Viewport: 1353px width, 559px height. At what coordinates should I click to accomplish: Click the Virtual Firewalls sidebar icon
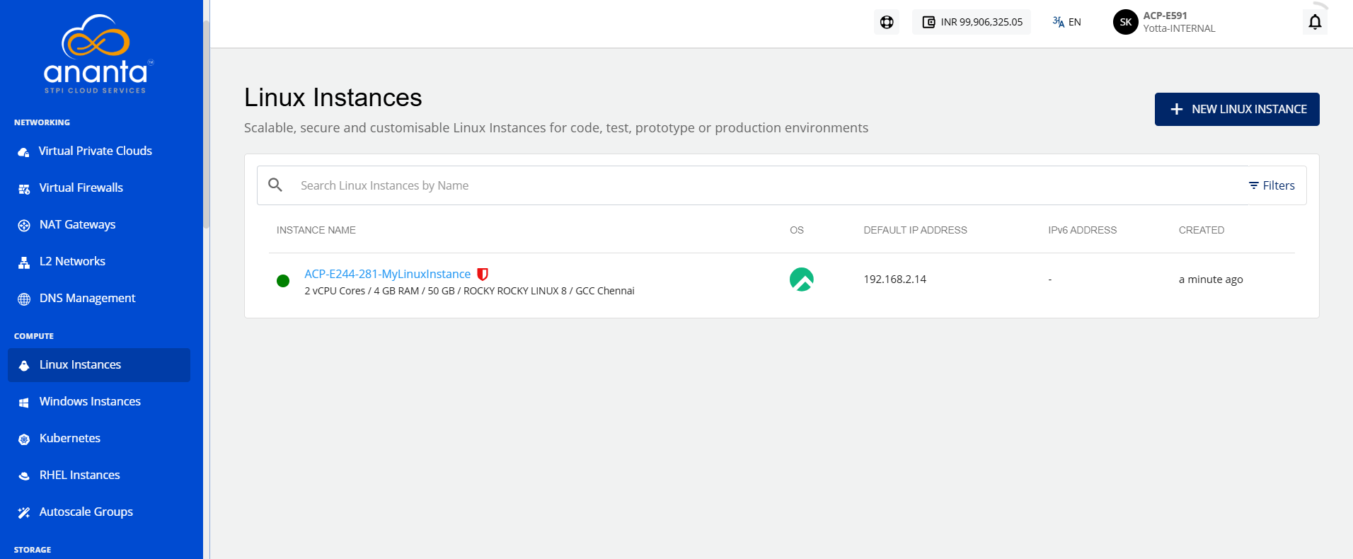click(x=24, y=188)
